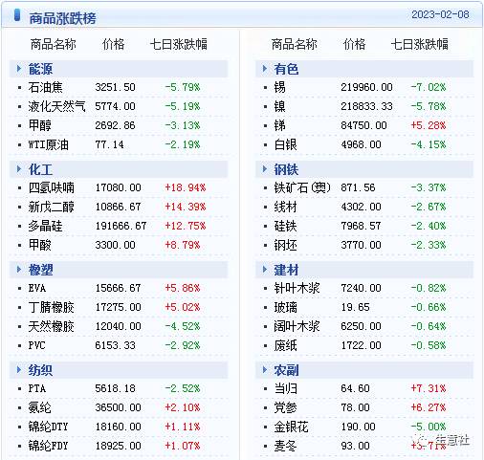Click price 219960.00 for 锡
The image size is (484, 460).
tap(366, 87)
